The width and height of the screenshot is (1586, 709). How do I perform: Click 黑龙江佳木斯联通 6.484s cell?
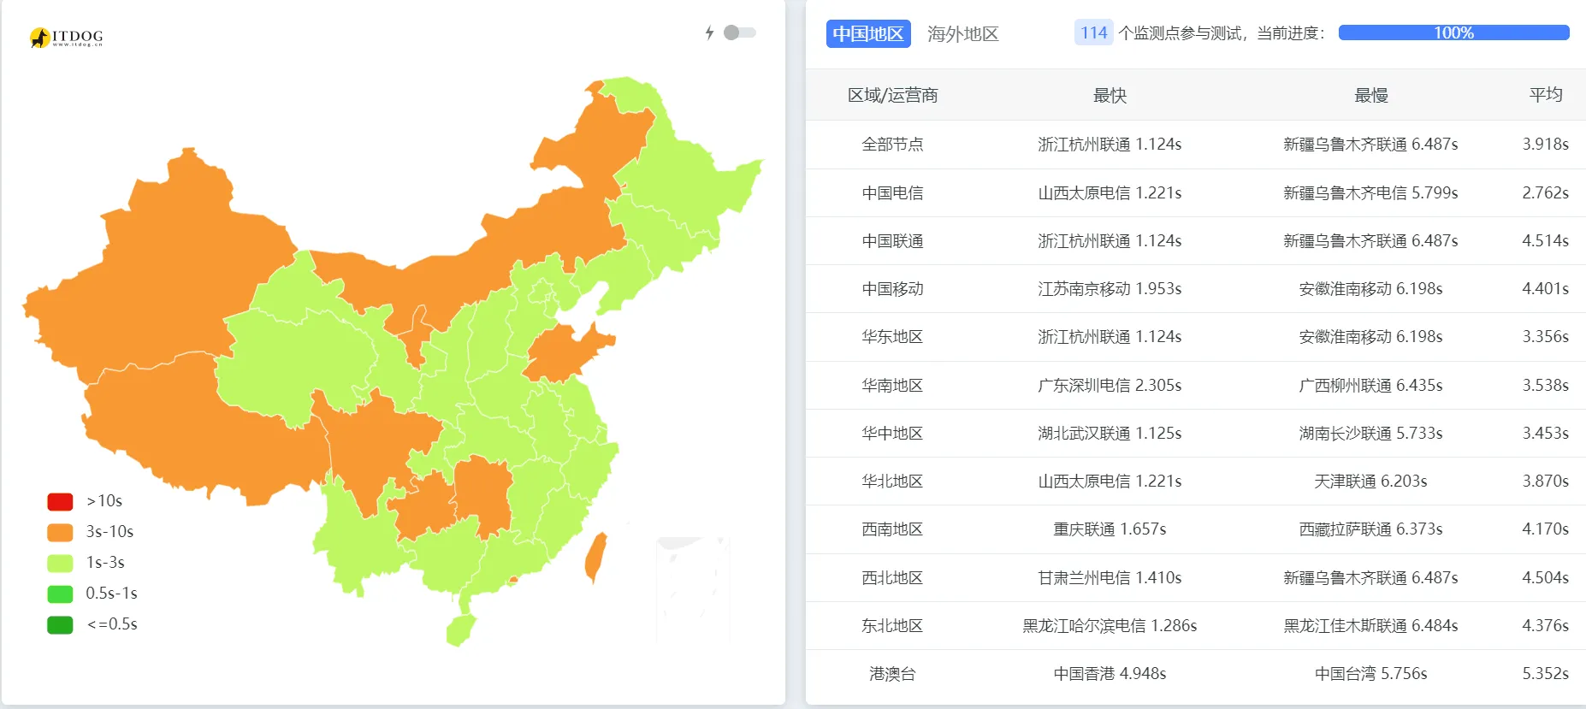tap(1370, 625)
